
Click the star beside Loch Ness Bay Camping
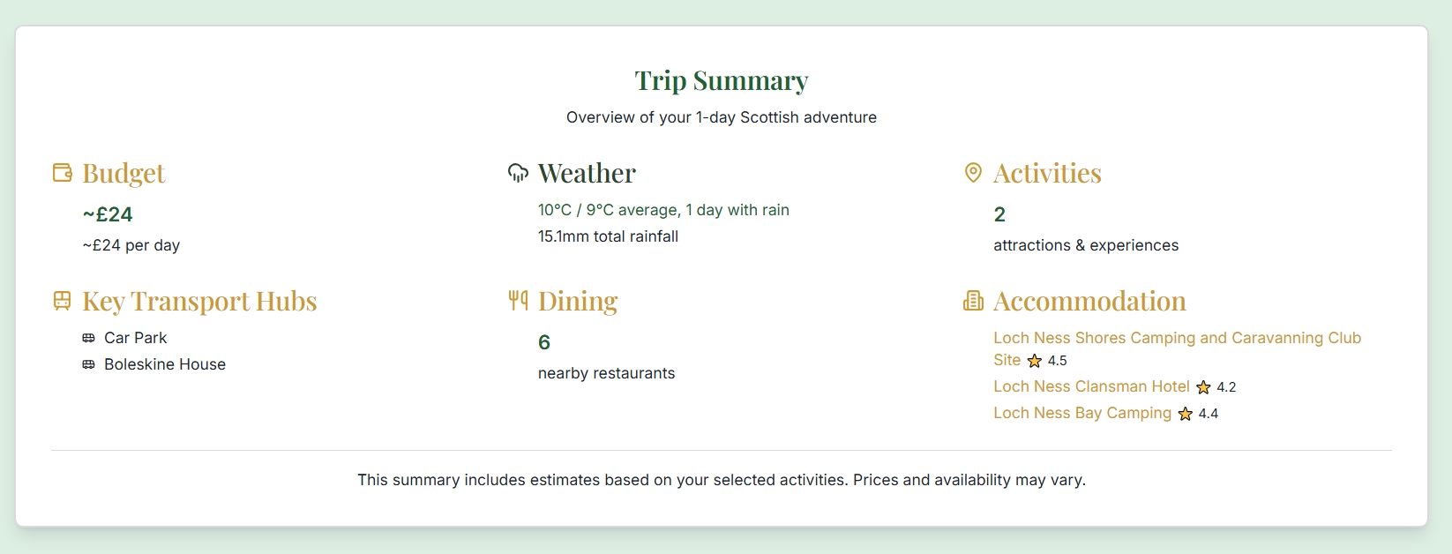[x=1186, y=414]
